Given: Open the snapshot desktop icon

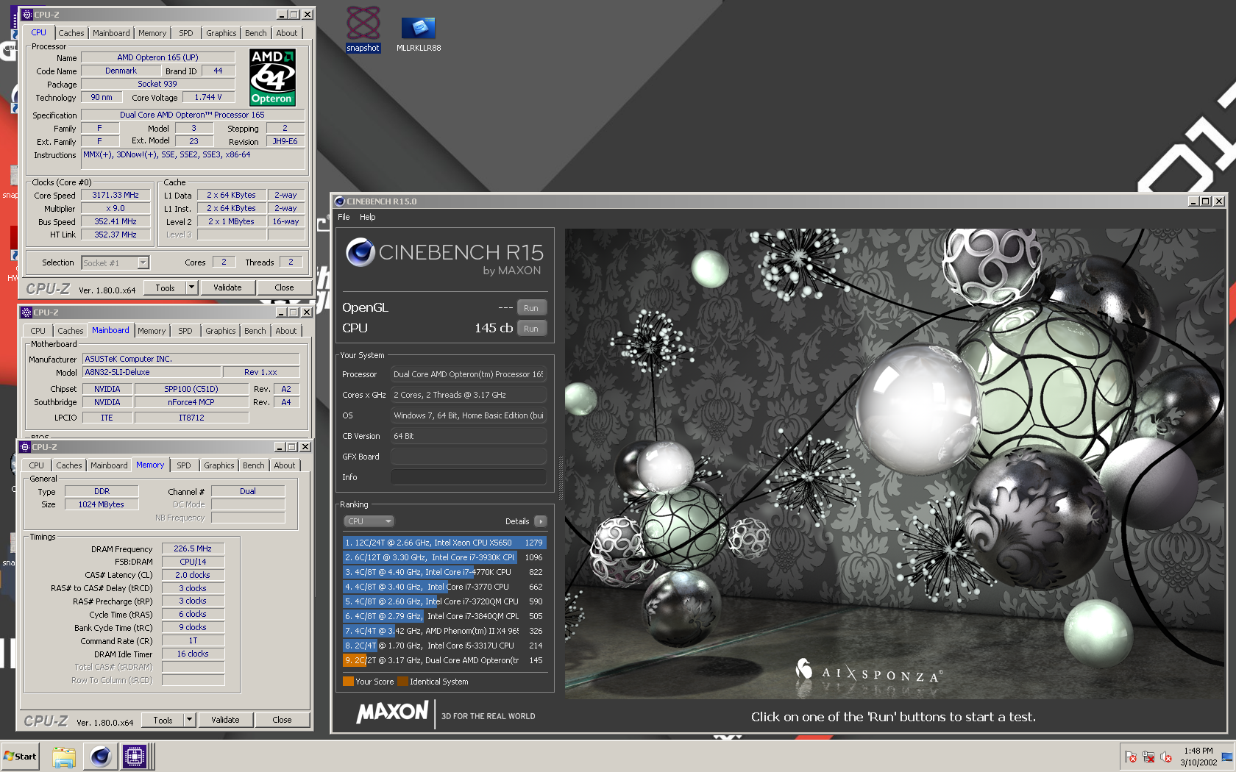Looking at the screenshot, I should 363,29.
